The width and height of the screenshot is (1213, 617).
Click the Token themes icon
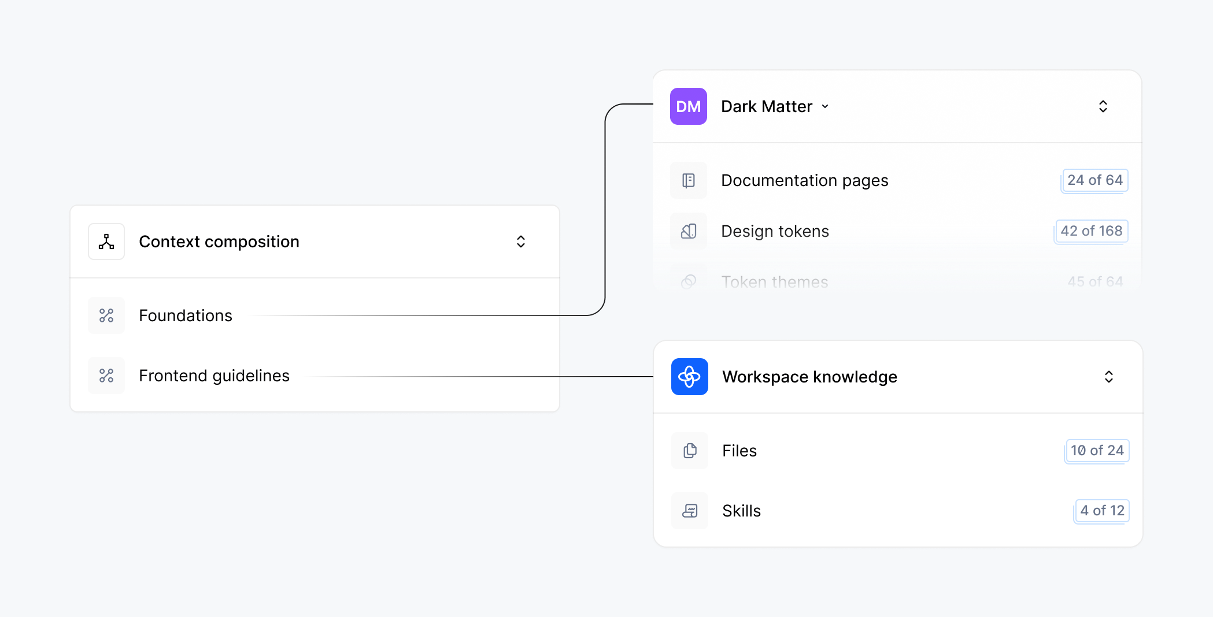coord(689,282)
